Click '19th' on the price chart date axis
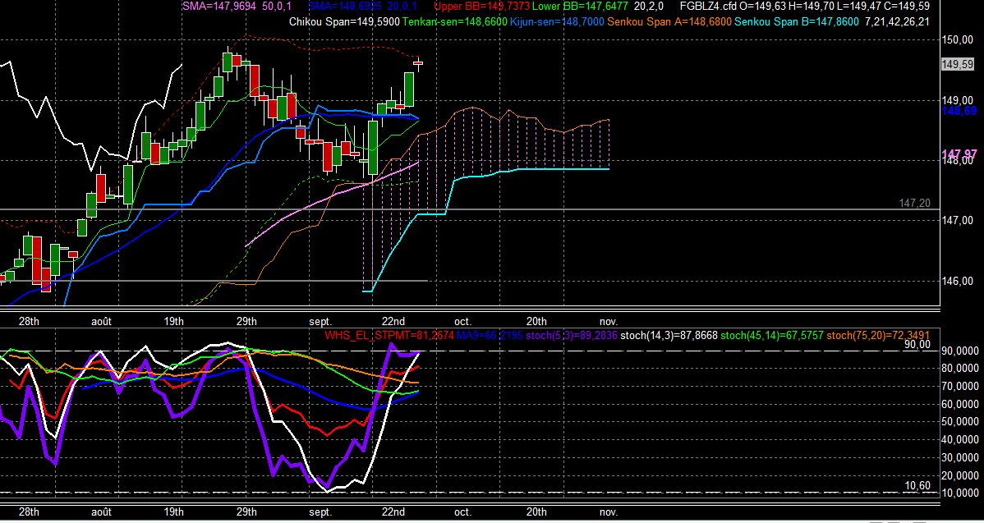The image size is (984, 523). [x=173, y=322]
